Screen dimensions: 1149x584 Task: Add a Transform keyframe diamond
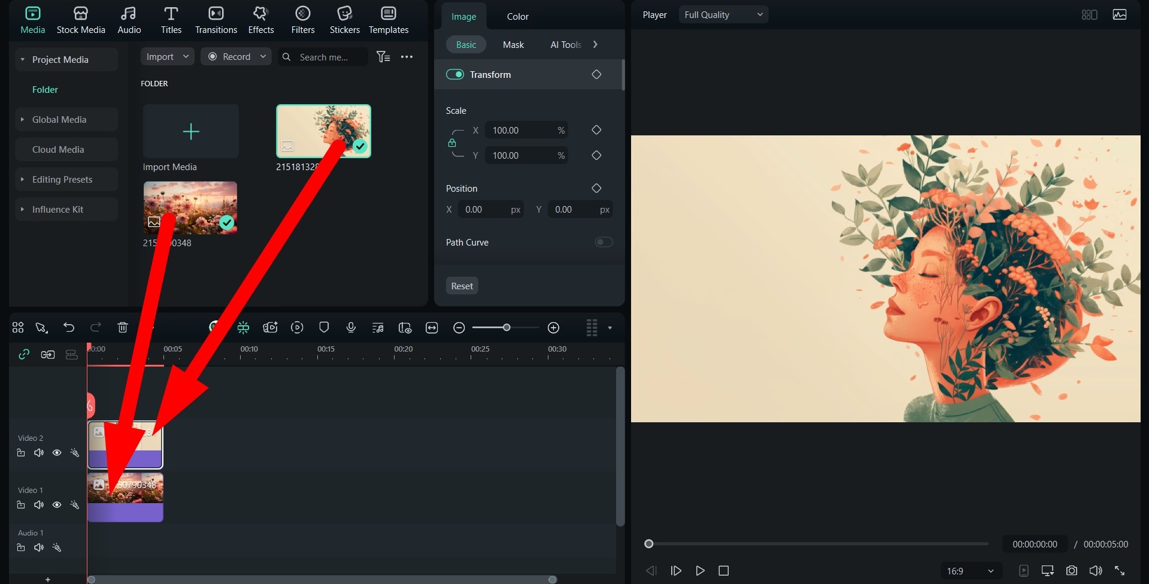596,74
